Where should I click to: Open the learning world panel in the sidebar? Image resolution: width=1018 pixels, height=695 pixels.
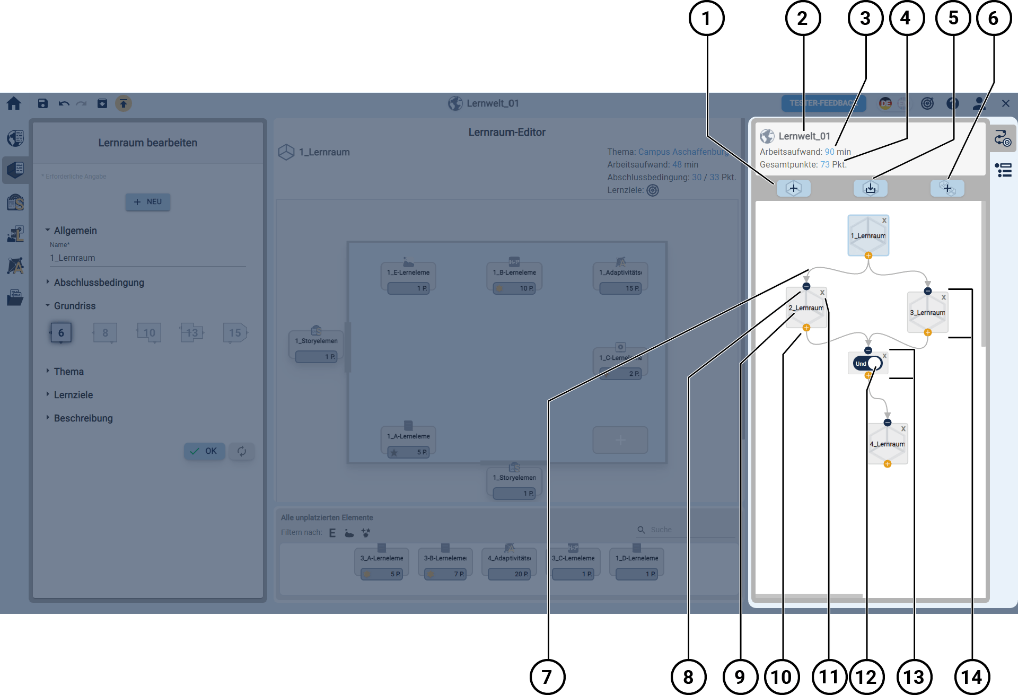click(15, 138)
